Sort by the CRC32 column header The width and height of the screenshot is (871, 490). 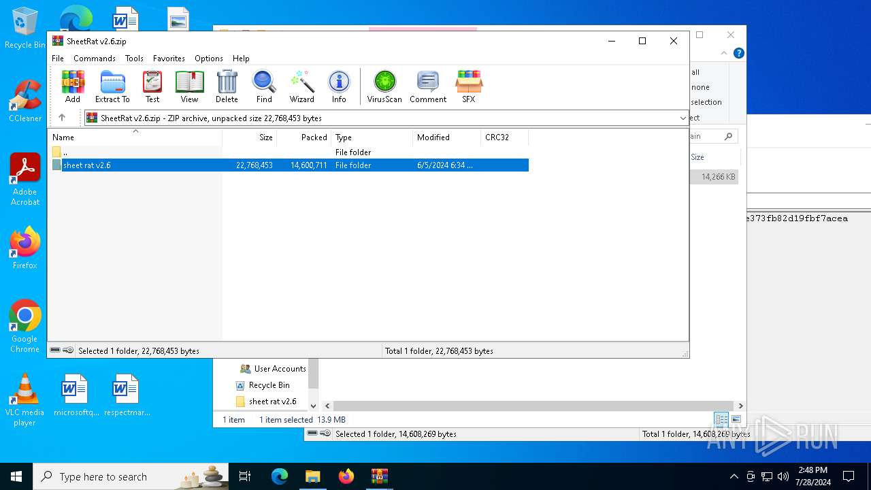pyautogui.click(x=505, y=137)
